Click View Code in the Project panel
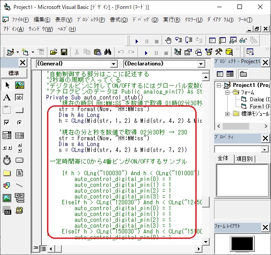The height and width of the screenshot is (255, 271). (x=220, y=74)
